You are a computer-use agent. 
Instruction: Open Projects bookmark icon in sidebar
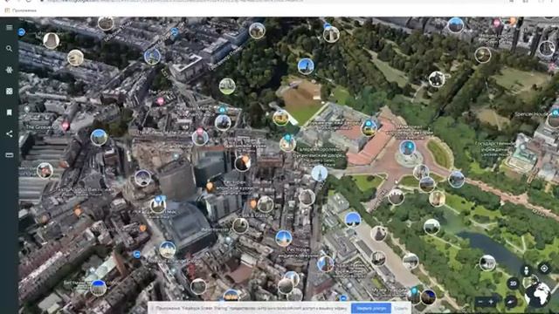[x=10, y=113]
